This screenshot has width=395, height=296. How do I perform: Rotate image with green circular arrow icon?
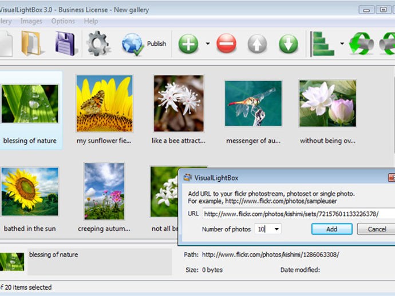pyautogui.click(x=361, y=44)
